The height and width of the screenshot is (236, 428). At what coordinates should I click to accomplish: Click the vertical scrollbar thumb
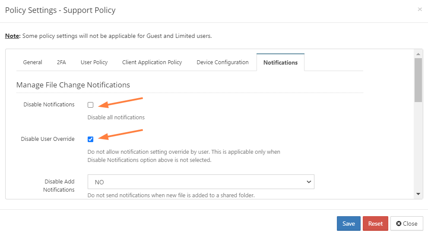click(418, 80)
